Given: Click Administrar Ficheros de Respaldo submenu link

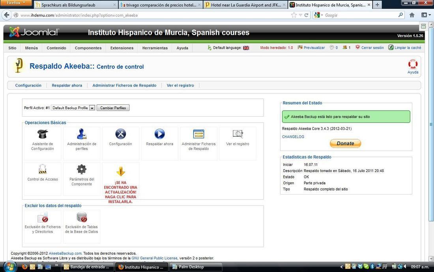Looking at the screenshot, I should pos(124,85).
